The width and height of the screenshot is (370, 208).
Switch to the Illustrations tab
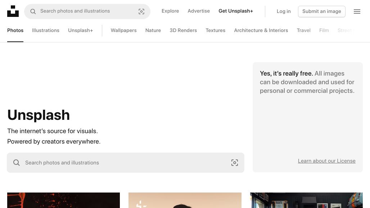pyautogui.click(x=46, y=31)
